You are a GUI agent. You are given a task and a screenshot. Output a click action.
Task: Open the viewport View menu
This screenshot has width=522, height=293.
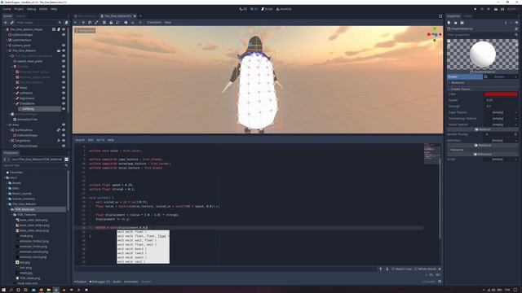(168, 23)
